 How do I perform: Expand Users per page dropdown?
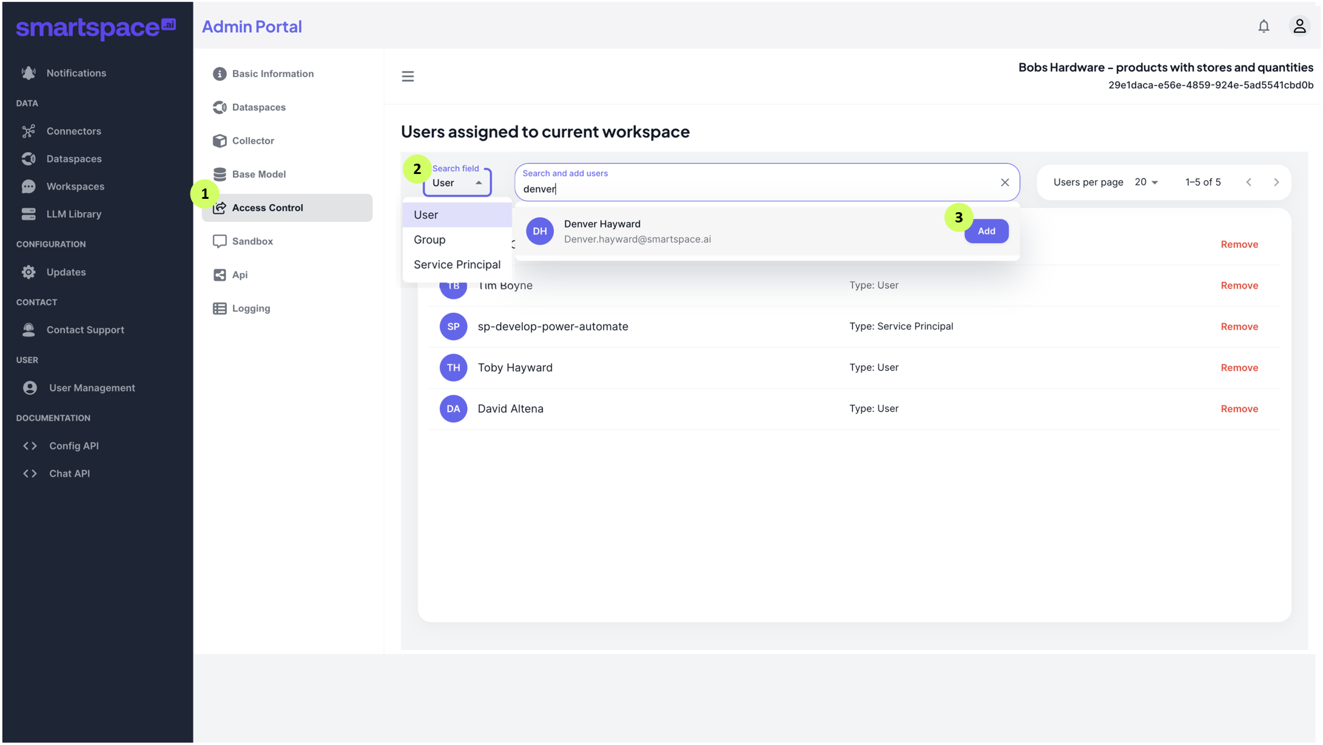(x=1146, y=182)
